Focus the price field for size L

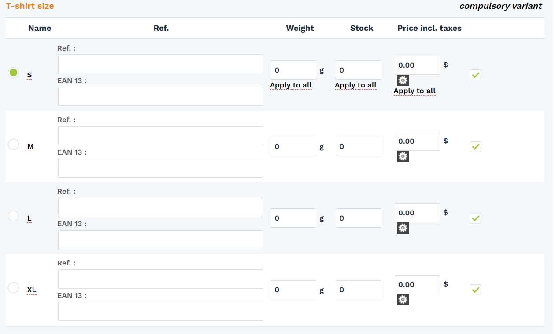point(417,213)
